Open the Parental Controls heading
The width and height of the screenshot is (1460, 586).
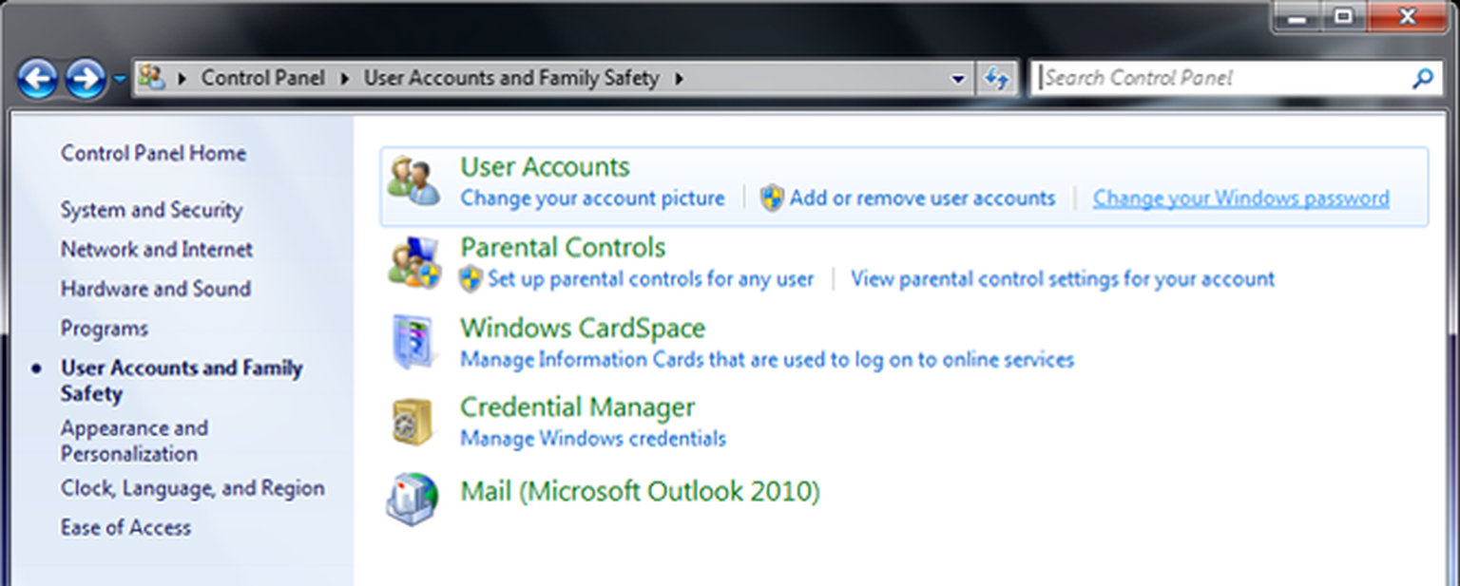coord(563,248)
